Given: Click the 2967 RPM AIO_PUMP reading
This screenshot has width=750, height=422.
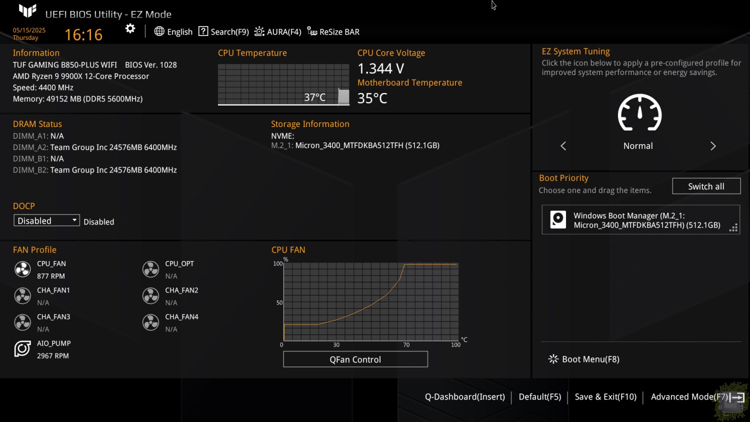Looking at the screenshot, I should click(53, 355).
